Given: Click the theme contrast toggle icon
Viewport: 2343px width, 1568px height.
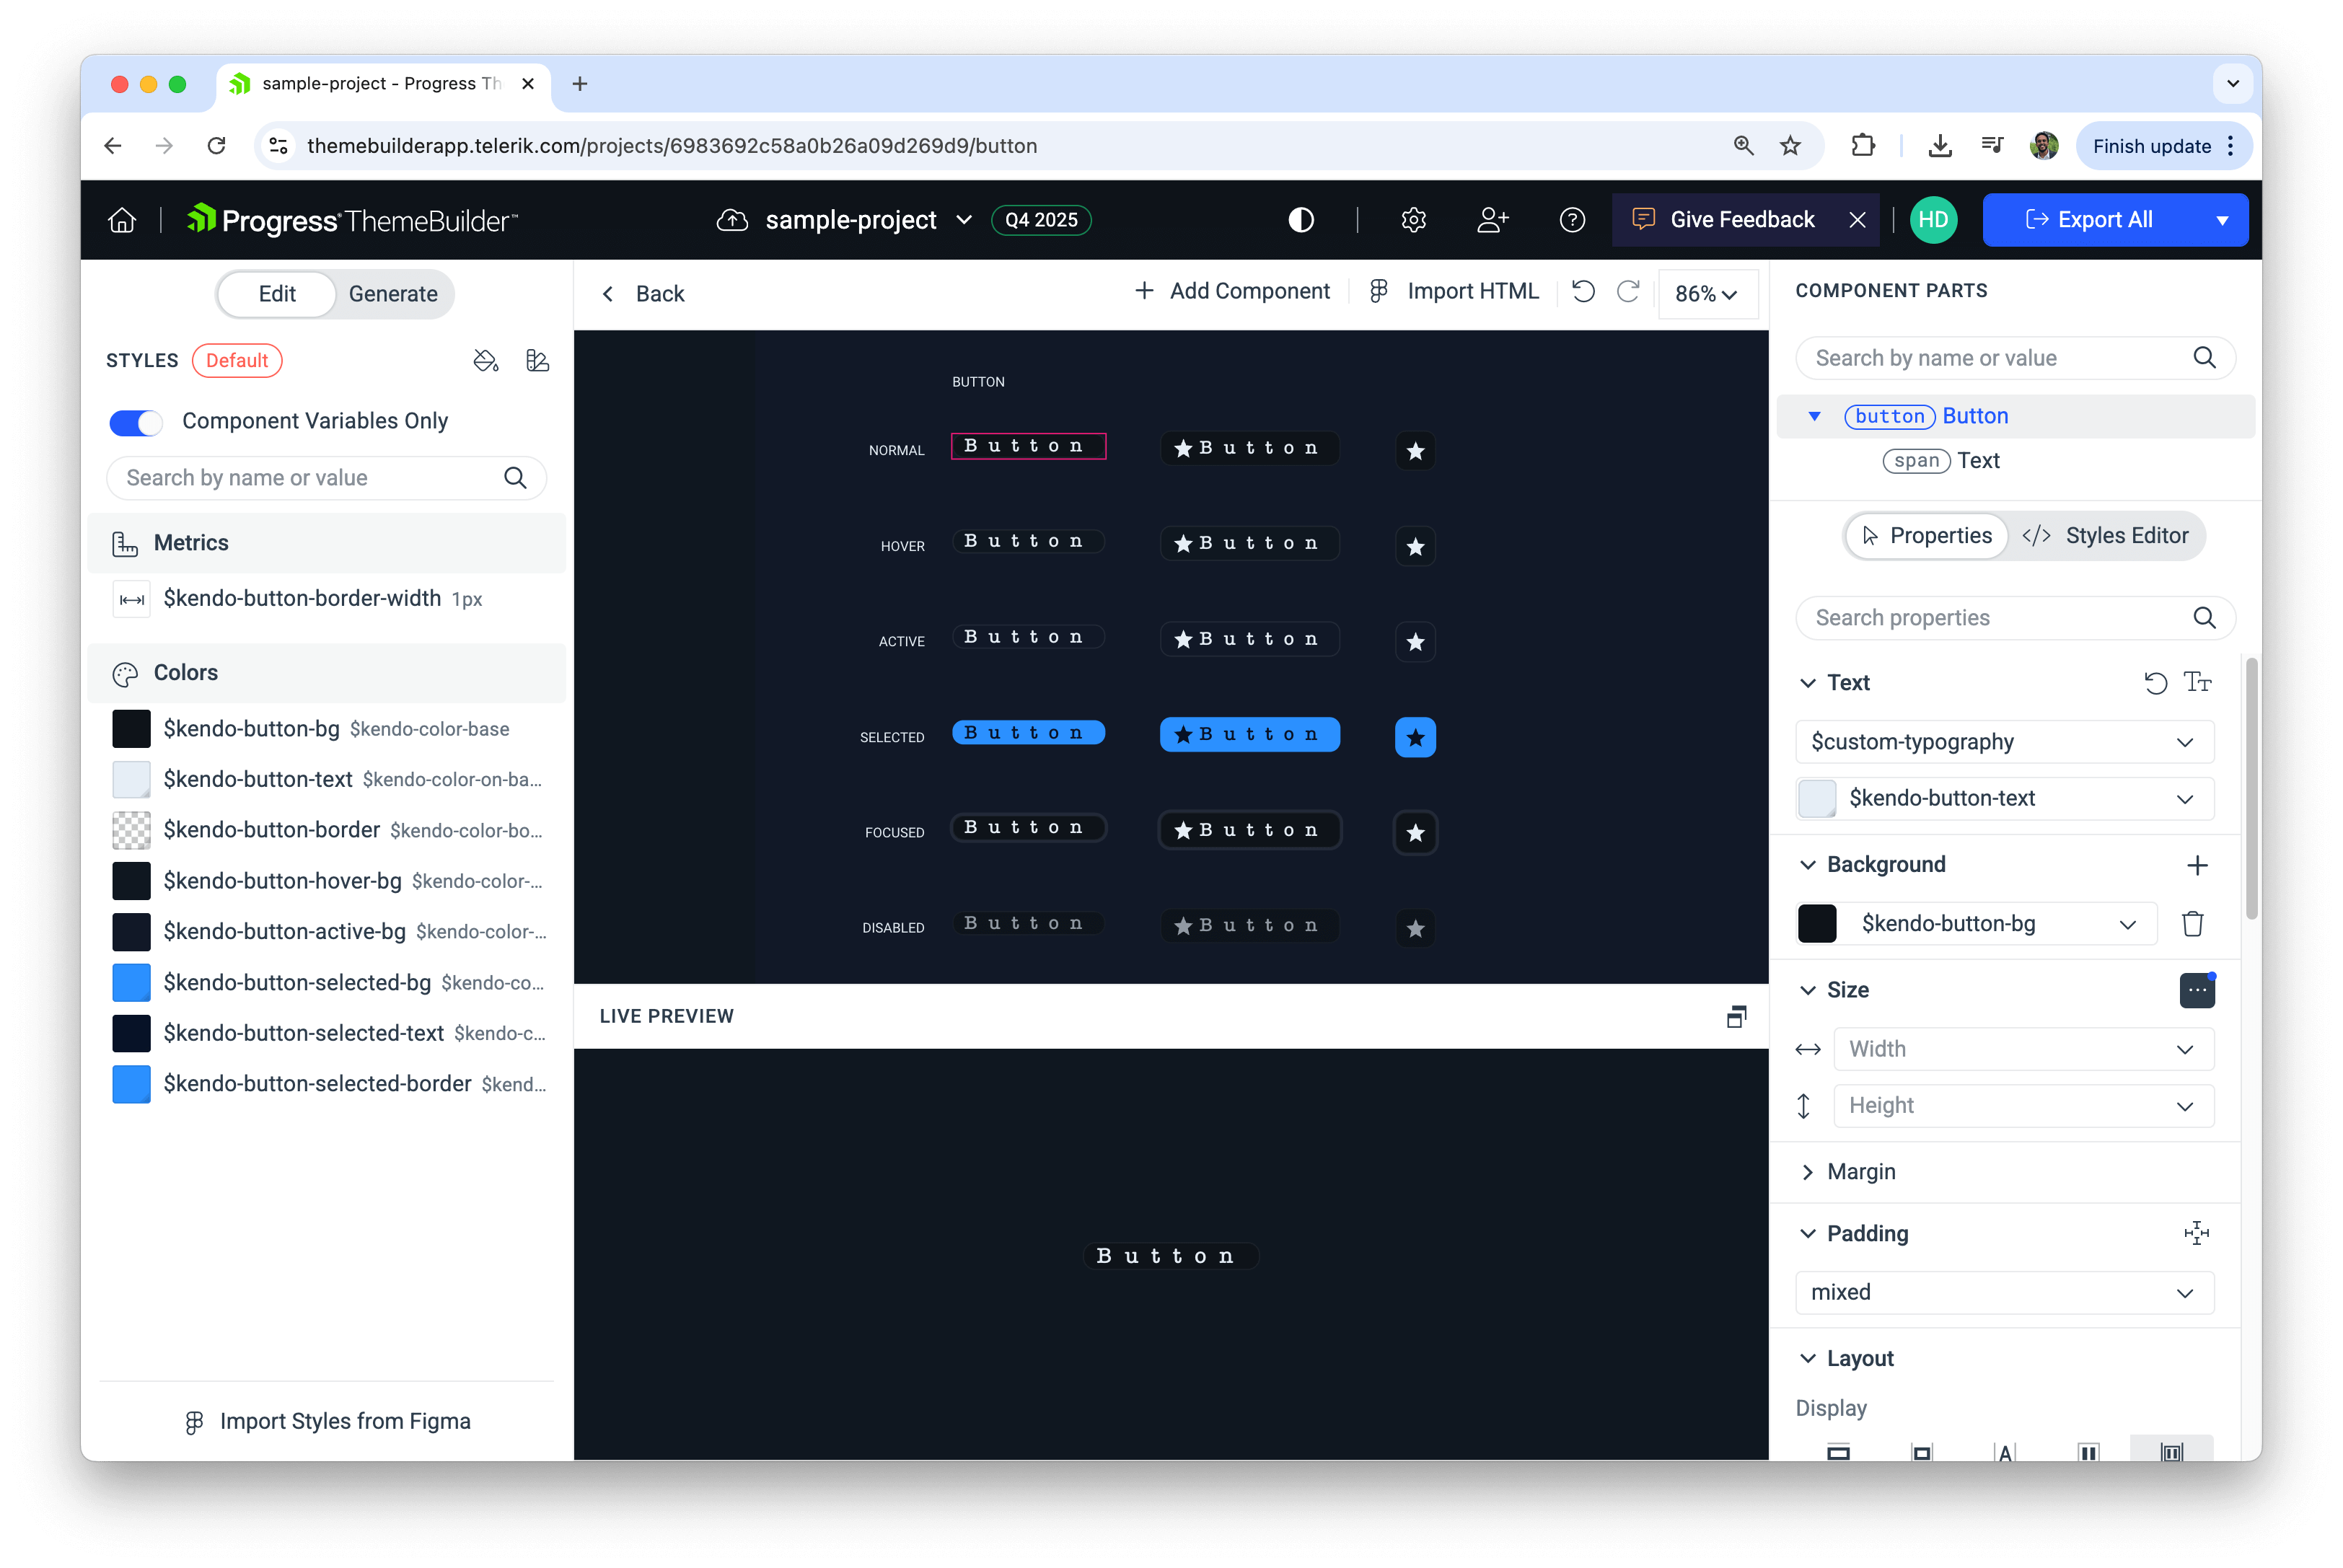Looking at the screenshot, I should point(1300,220).
